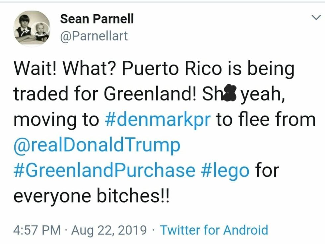Image resolution: width=325 pixels, height=244 pixels.
Task: Click Sean Parnell's profile avatar photo
Action: 32,29
